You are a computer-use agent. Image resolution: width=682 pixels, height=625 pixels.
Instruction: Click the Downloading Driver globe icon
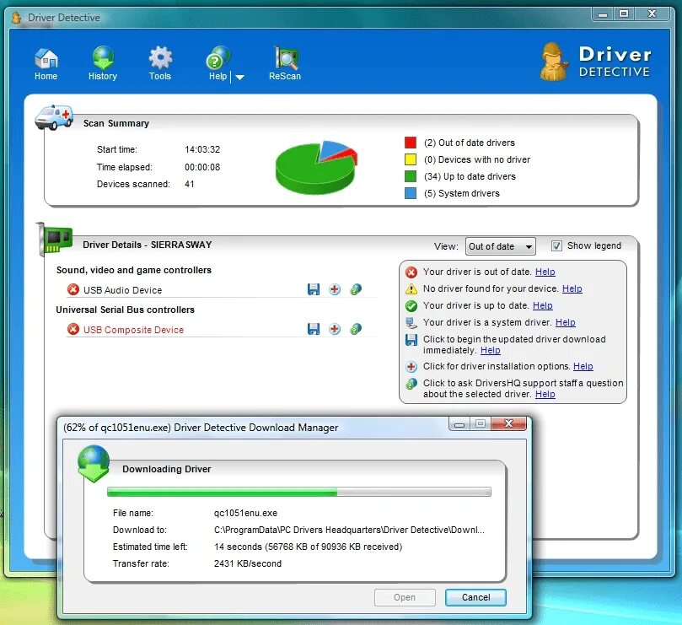coord(94,464)
